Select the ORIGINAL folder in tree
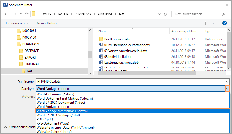Viewport: 232px width, 134px height. 32,64
